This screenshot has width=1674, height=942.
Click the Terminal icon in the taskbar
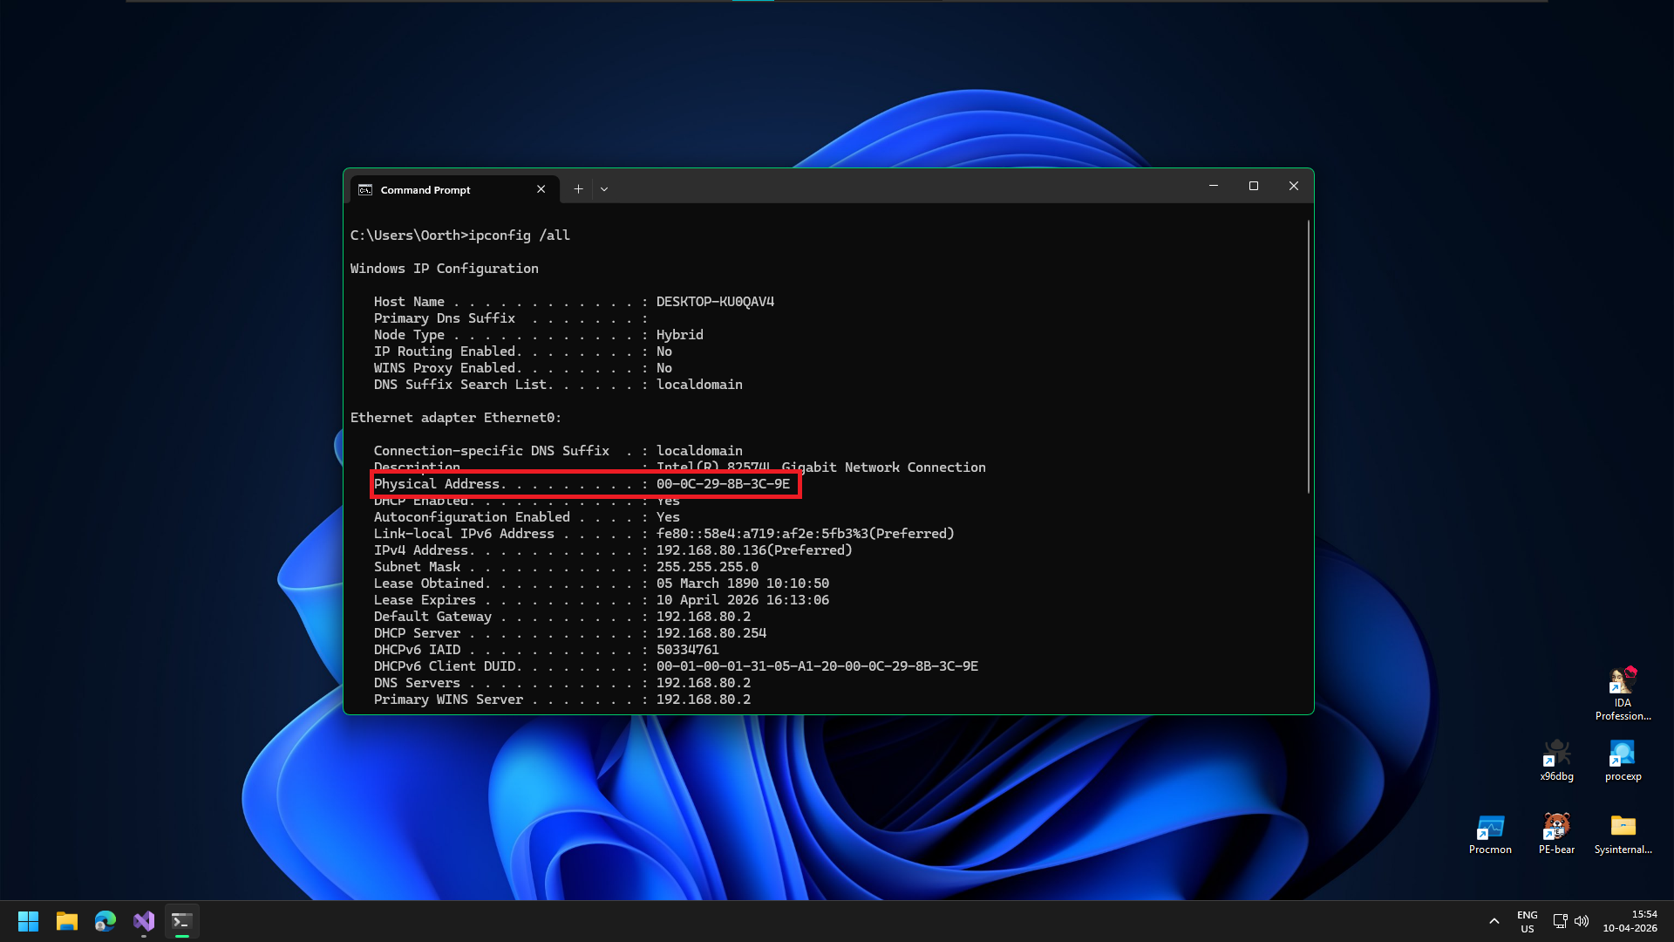pyautogui.click(x=181, y=921)
